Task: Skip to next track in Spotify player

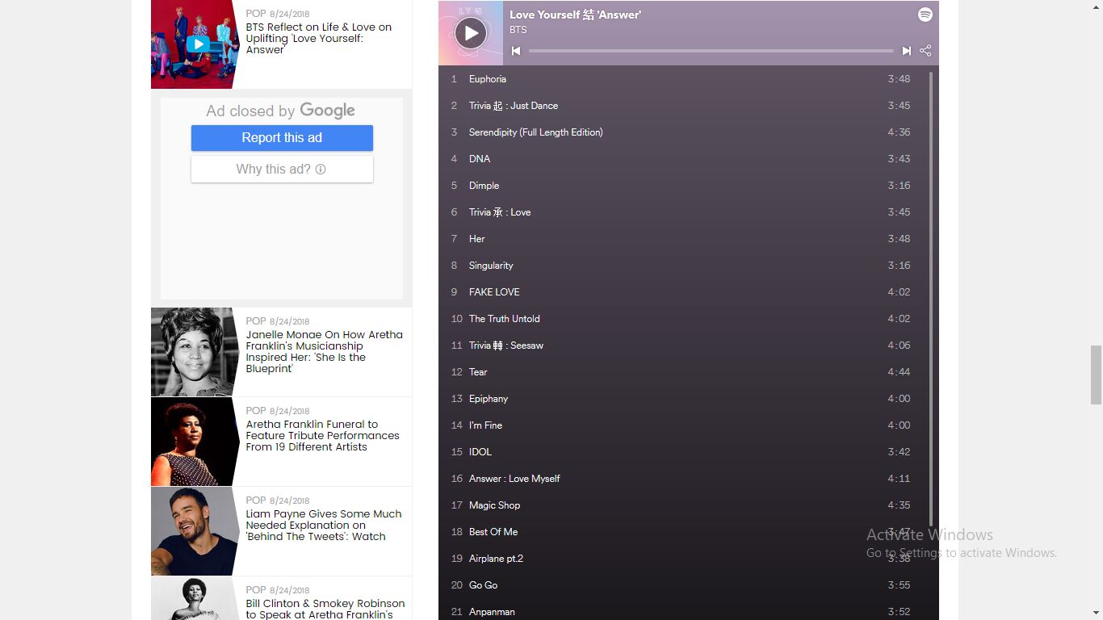Action: point(907,51)
